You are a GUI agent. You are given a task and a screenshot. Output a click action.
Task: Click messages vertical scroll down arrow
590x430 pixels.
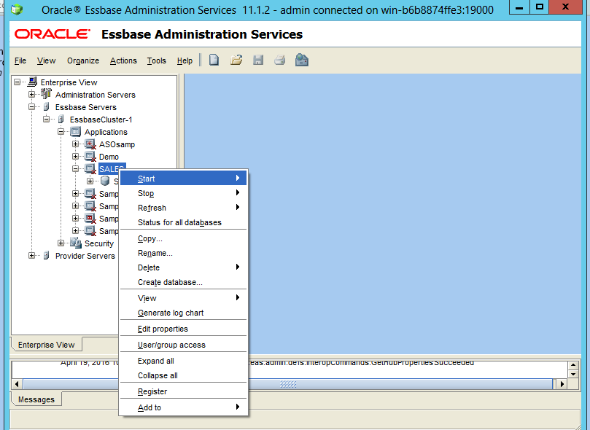[x=573, y=374]
